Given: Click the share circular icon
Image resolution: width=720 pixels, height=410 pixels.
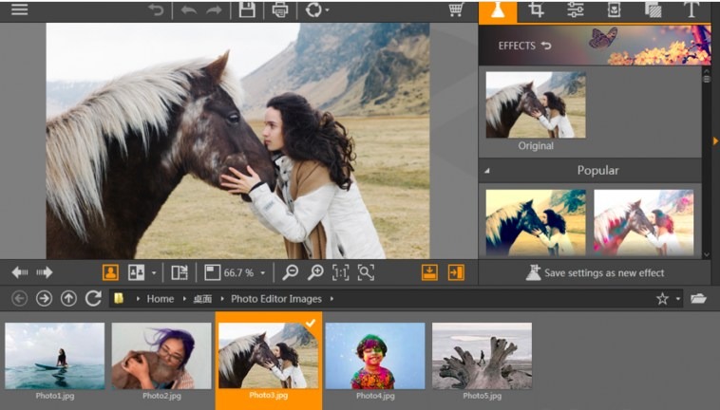Looking at the screenshot, I should 313,9.
